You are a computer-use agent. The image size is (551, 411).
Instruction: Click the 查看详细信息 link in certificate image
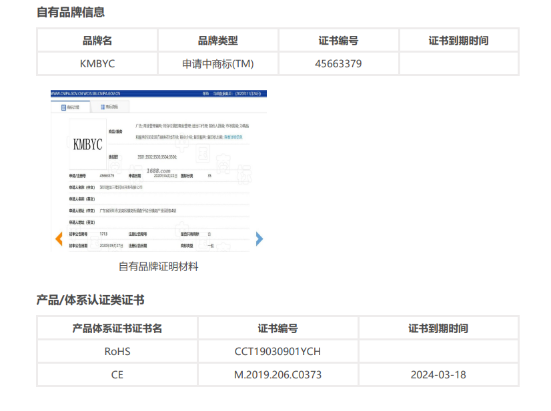[233, 137]
